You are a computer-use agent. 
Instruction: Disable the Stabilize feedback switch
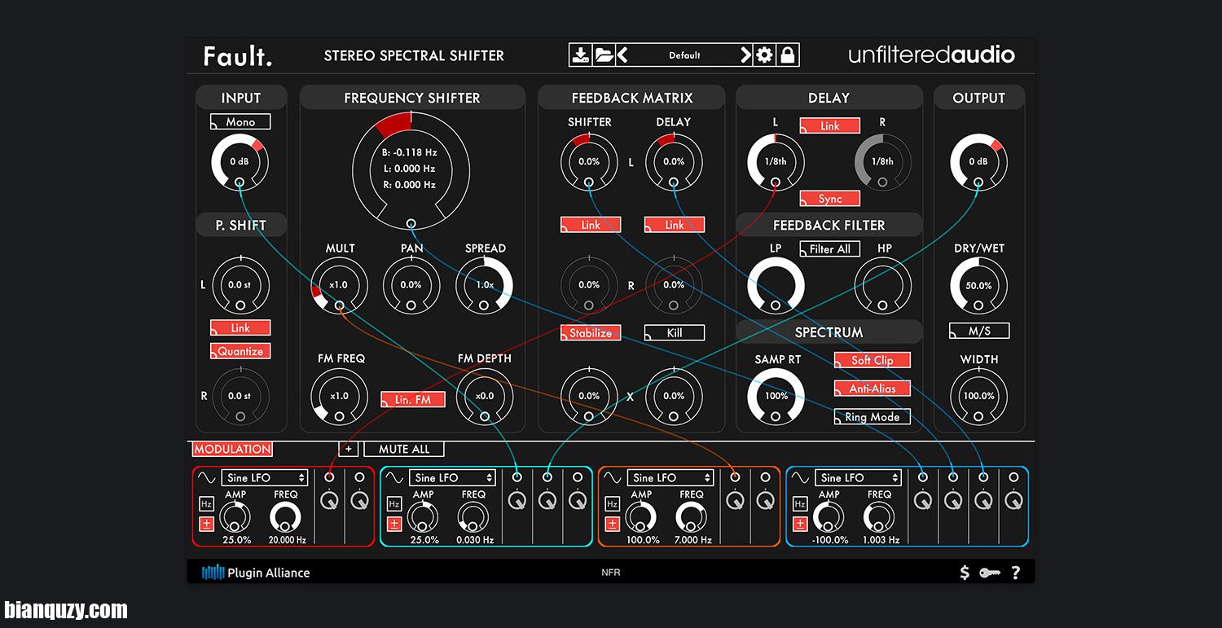tap(591, 332)
